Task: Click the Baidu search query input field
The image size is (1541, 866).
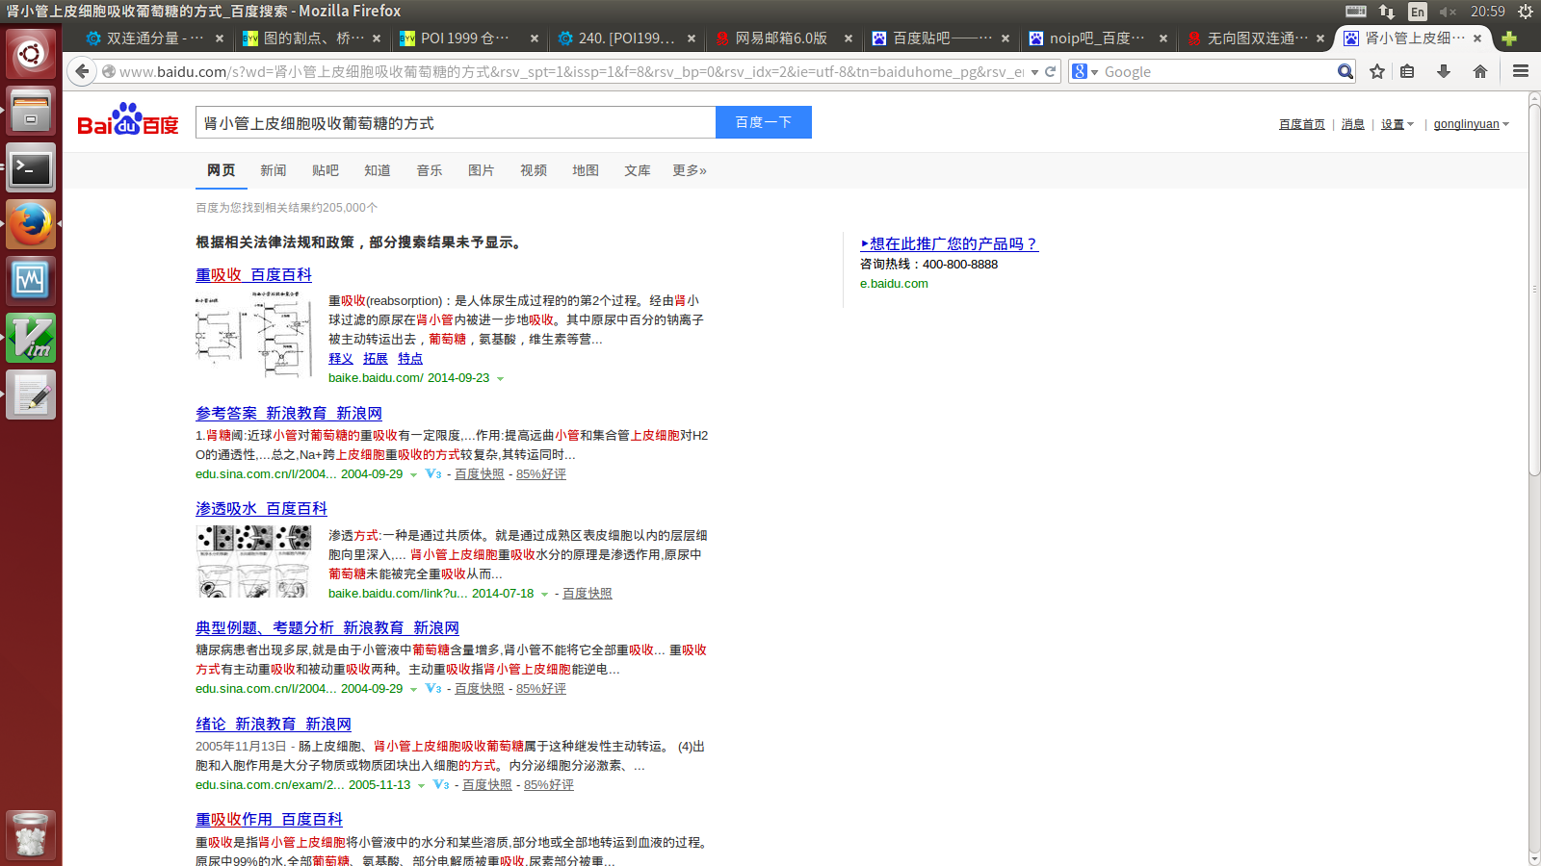Action: pyautogui.click(x=456, y=122)
